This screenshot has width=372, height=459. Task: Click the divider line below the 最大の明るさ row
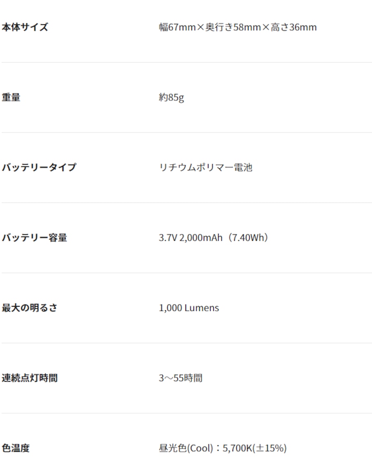point(186,343)
